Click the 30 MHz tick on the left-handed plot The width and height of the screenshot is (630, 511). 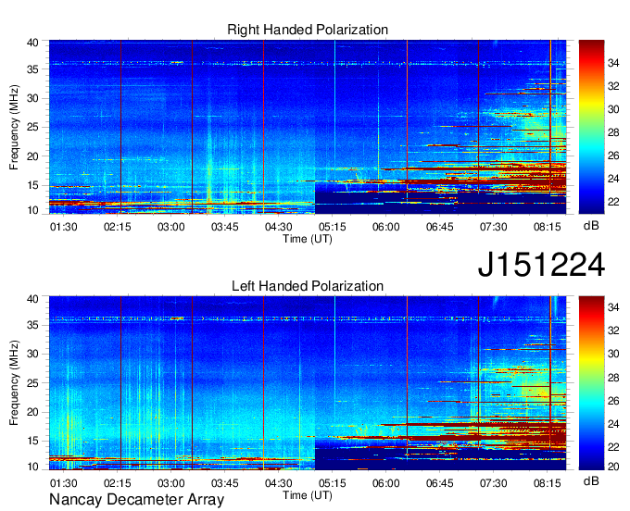[x=32, y=354]
